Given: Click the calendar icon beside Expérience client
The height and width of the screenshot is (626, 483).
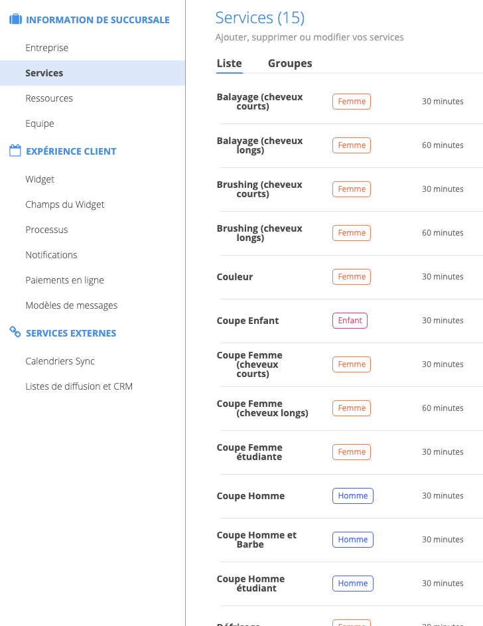Looking at the screenshot, I should pyautogui.click(x=15, y=151).
